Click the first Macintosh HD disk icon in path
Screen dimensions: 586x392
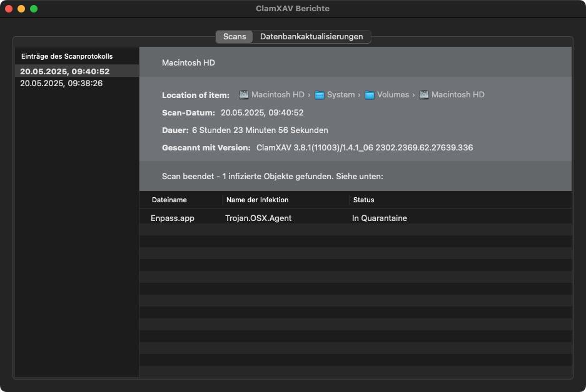[244, 95]
